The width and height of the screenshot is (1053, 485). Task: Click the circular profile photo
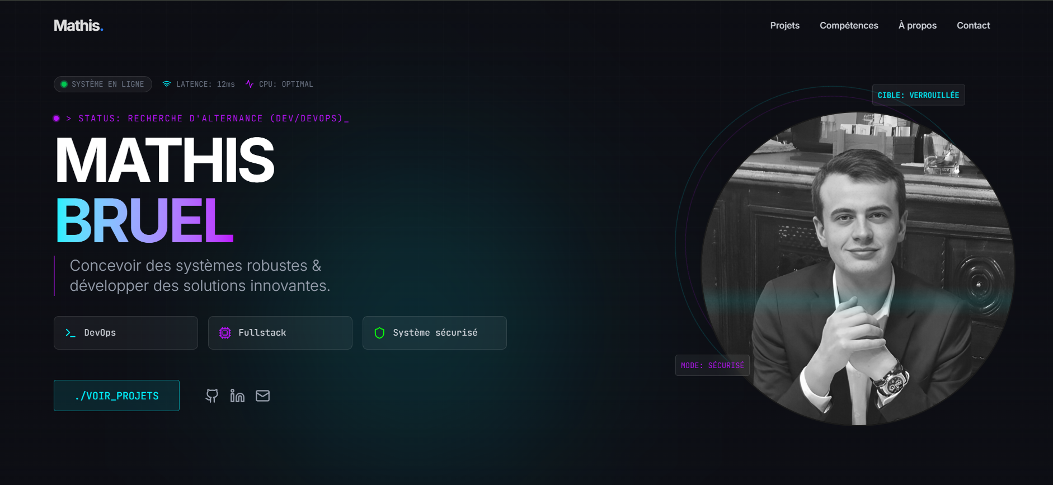click(857, 269)
